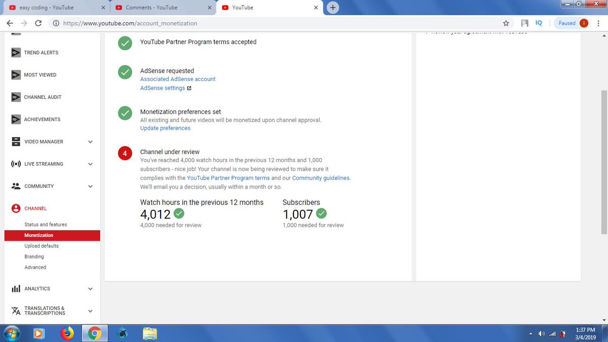
Task: Click the Monetization preferences set heading
Action: click(180, 112)
